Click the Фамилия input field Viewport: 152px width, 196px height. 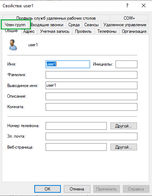91,75
